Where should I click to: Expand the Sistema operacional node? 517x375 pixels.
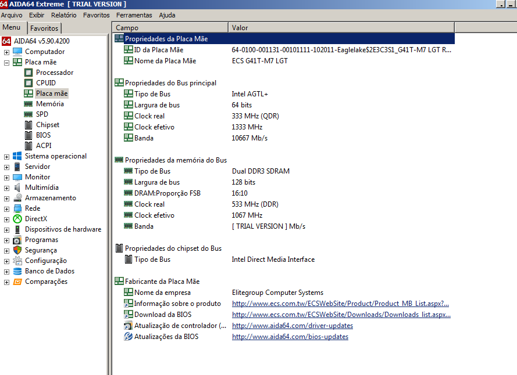pyautogui.click(x=6, y=157)
